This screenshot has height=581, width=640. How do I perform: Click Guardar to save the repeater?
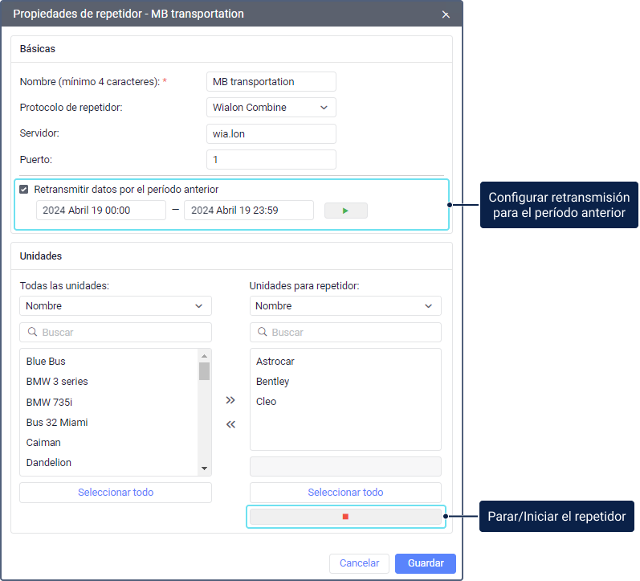coord(425,563)
